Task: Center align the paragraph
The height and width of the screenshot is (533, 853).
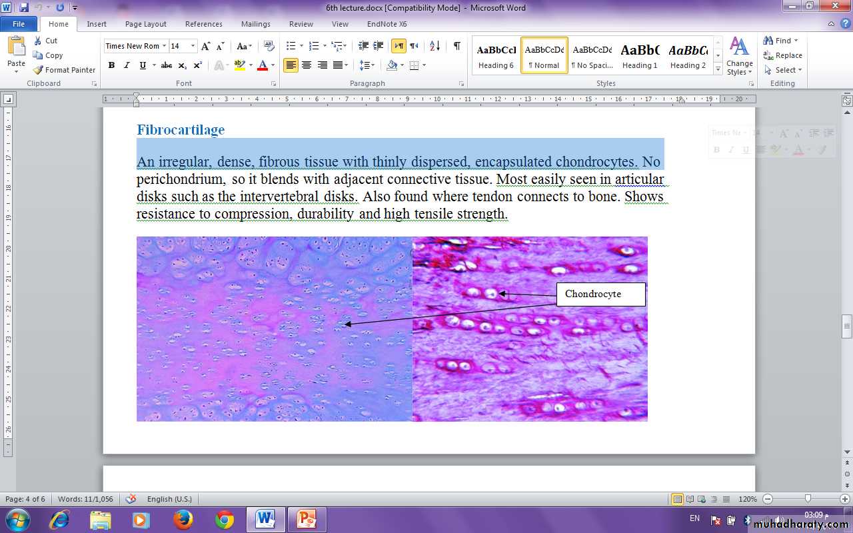Action: click(x=307, y=65)
